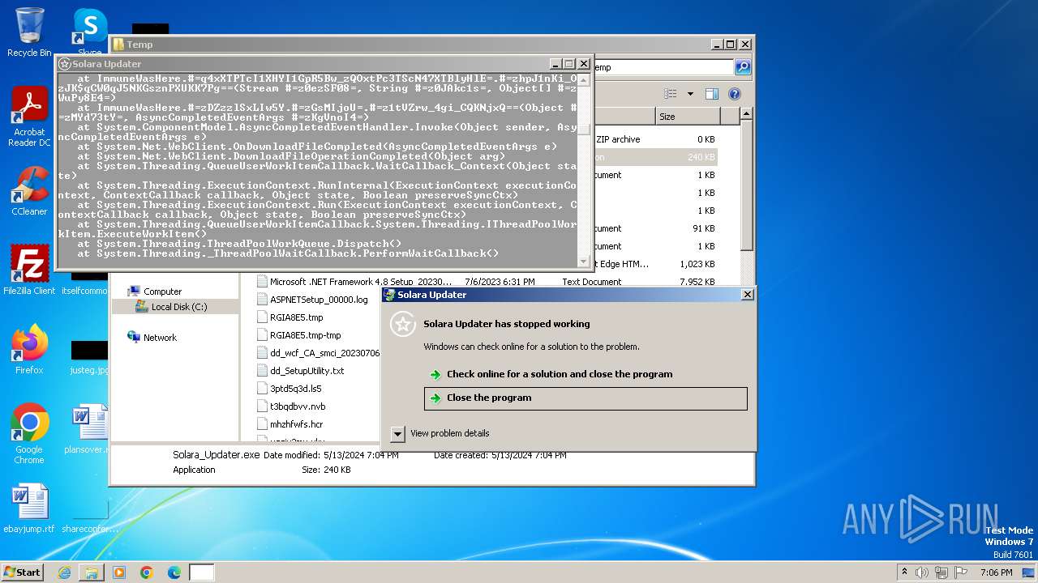Open ebayjump.rtf document icon

pyautogui.click(x=29, y=509)
